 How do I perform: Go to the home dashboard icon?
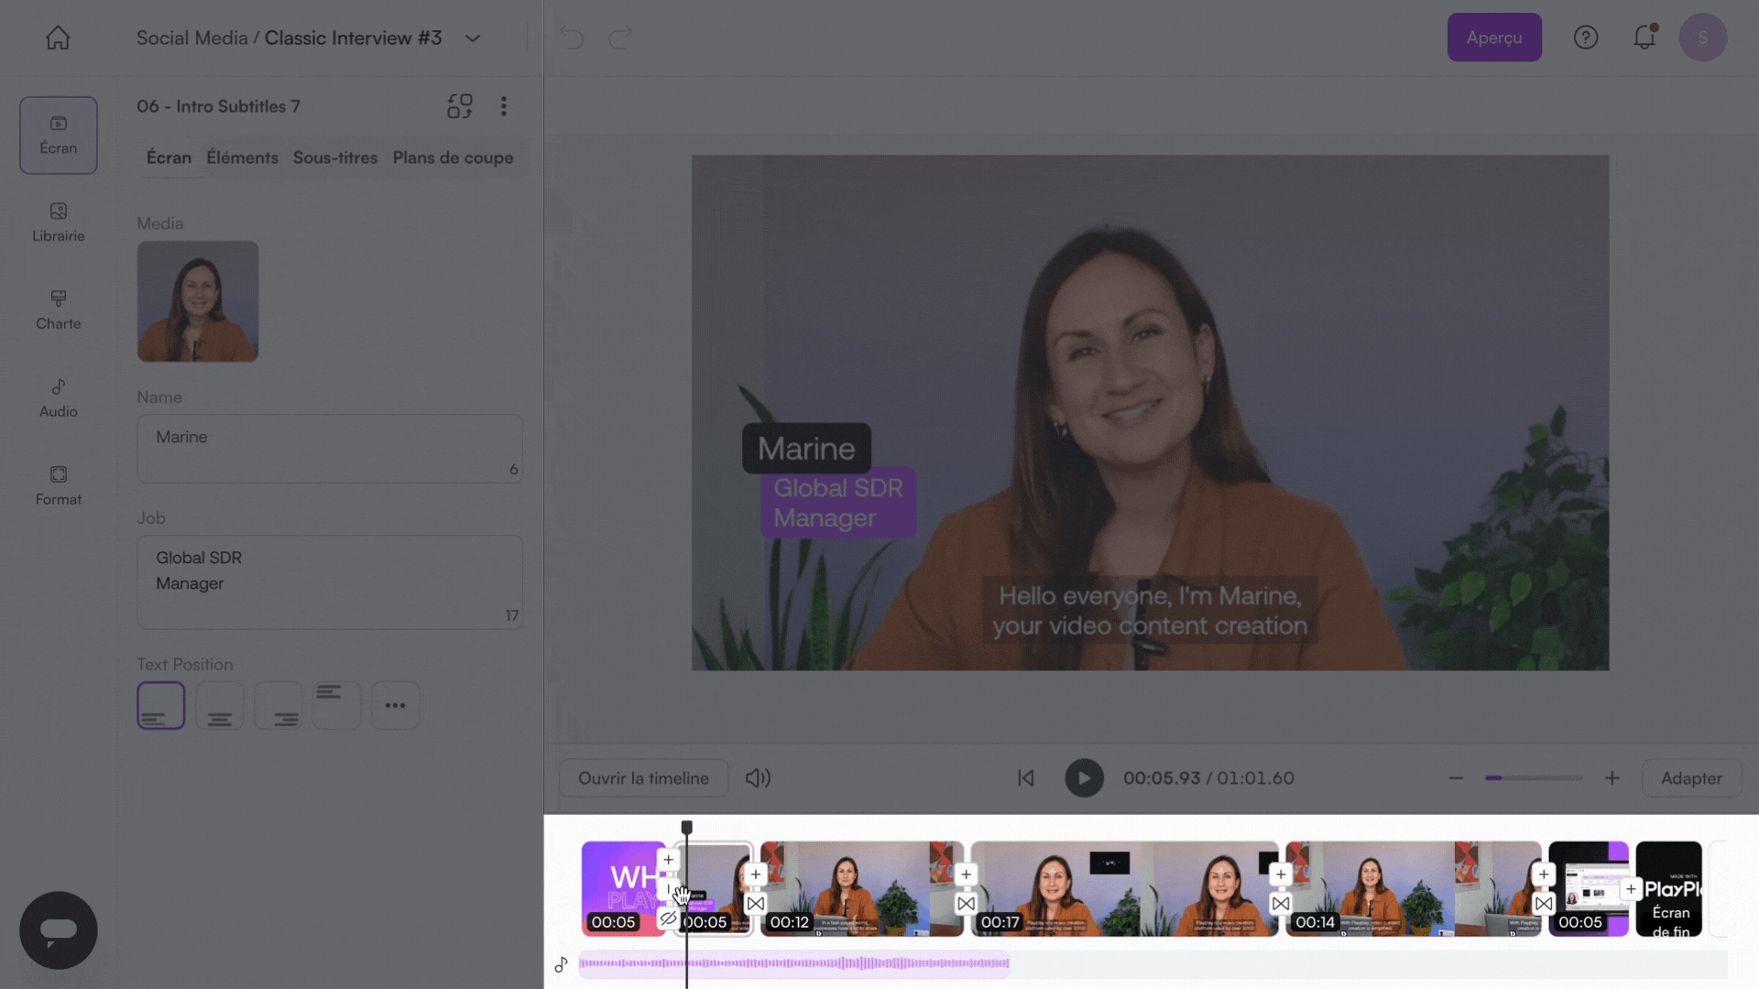(x=58, y=38)
